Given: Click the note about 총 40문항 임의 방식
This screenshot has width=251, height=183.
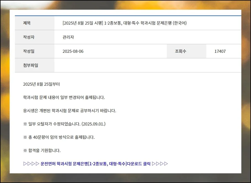Looking at the screenshot, I should click(59, 137).
